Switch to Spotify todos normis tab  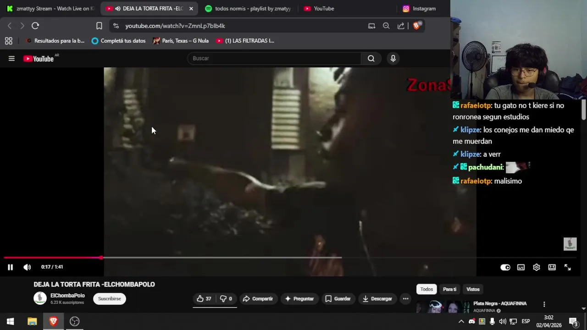(x=249, y=9)
